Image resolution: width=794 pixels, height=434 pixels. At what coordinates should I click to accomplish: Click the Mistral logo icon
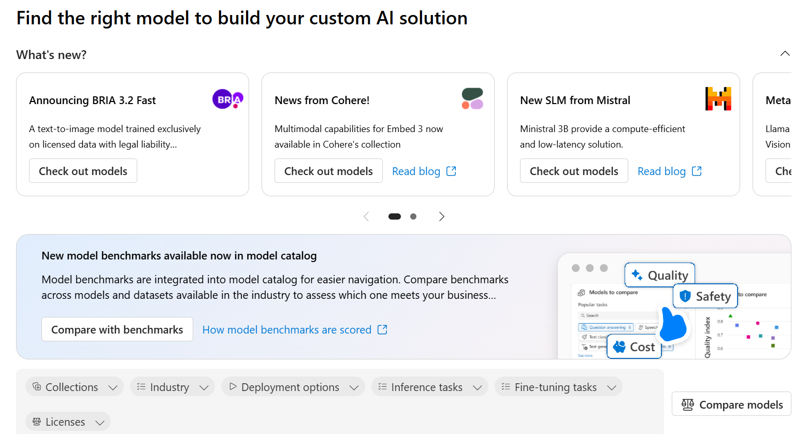(718, 98)
